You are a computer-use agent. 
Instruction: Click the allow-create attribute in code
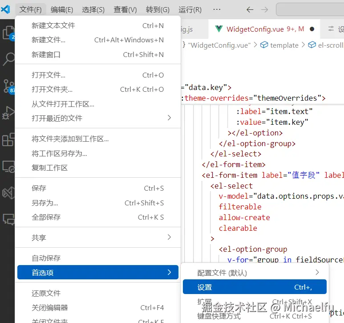244,217
